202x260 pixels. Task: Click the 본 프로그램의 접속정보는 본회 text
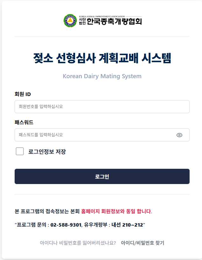click(47, 211)
